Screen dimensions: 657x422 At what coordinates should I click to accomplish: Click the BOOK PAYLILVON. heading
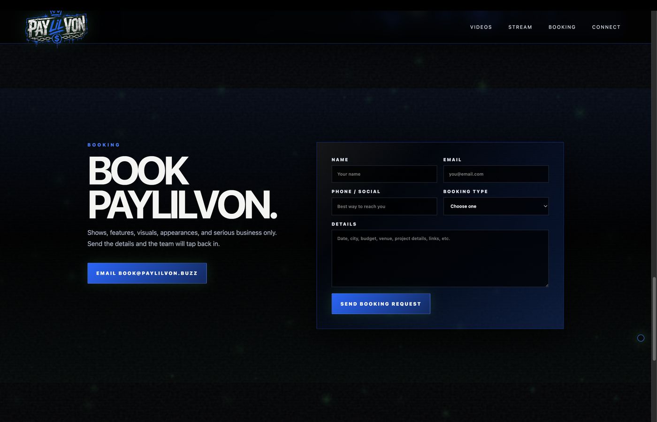[x=182, y=188]
